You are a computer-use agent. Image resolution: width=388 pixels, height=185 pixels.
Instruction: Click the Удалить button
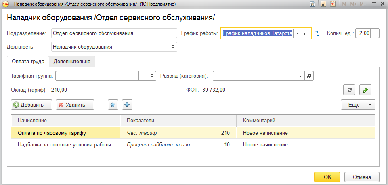[x=75, y=105]
